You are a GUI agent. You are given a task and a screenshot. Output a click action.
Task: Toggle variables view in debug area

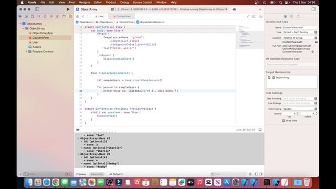257,174
